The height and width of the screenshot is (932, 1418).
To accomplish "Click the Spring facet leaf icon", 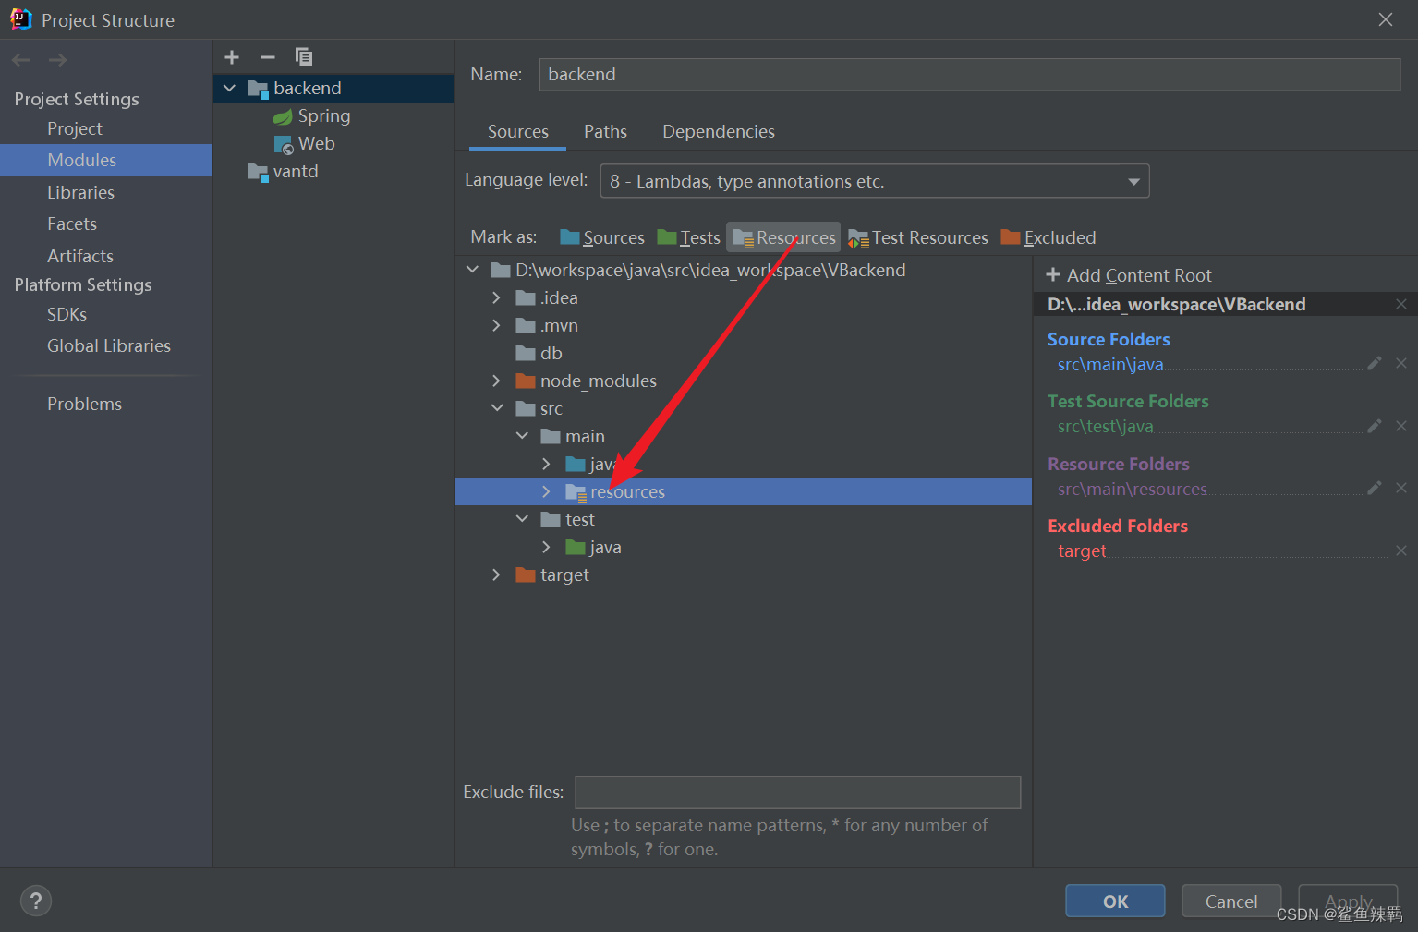I will 283,116.
